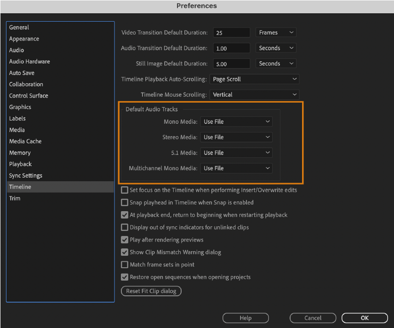Enable focus on Timeline during Insert/Overwrite edits
Viewport: 394px width, 328px height.
124,190
